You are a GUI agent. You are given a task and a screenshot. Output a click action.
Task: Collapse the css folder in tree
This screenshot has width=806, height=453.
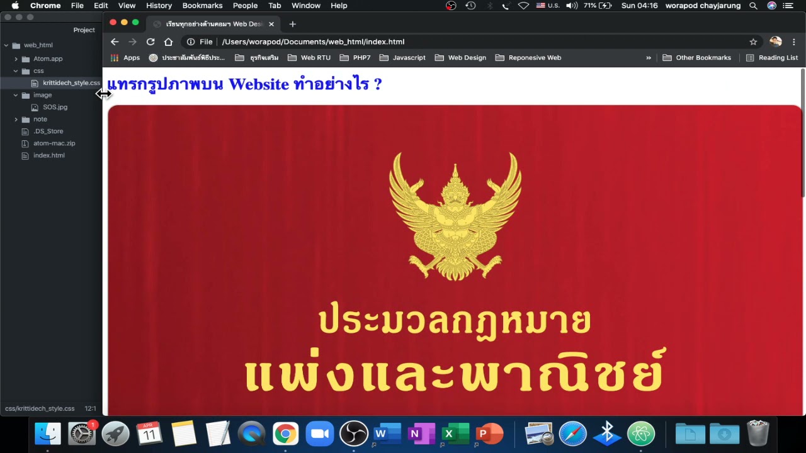(x=16, y=71)
